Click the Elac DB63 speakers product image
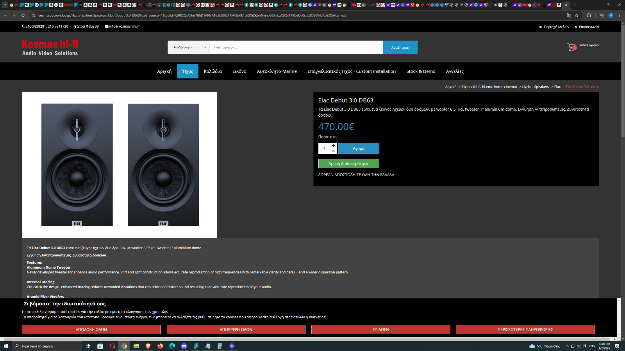Image resolution: width=625 pixels, height=351 pixels. [120, 165]
